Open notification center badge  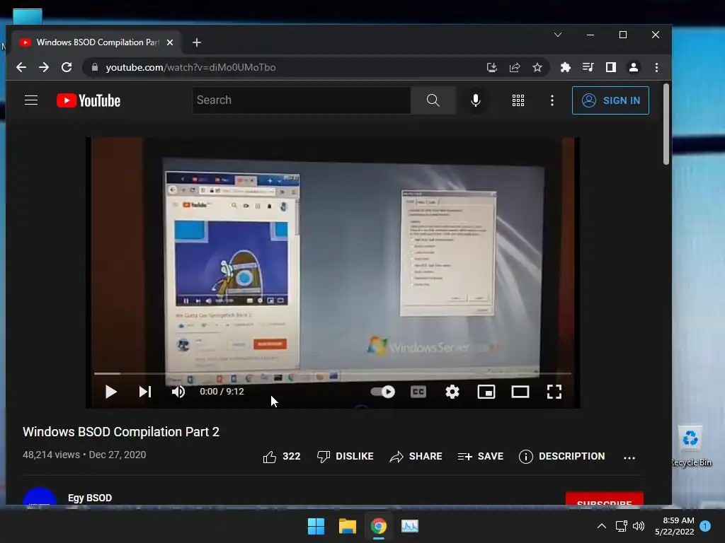(x=705, y=526)
